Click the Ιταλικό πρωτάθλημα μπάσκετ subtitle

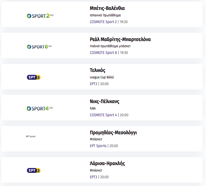pos(110,46)
